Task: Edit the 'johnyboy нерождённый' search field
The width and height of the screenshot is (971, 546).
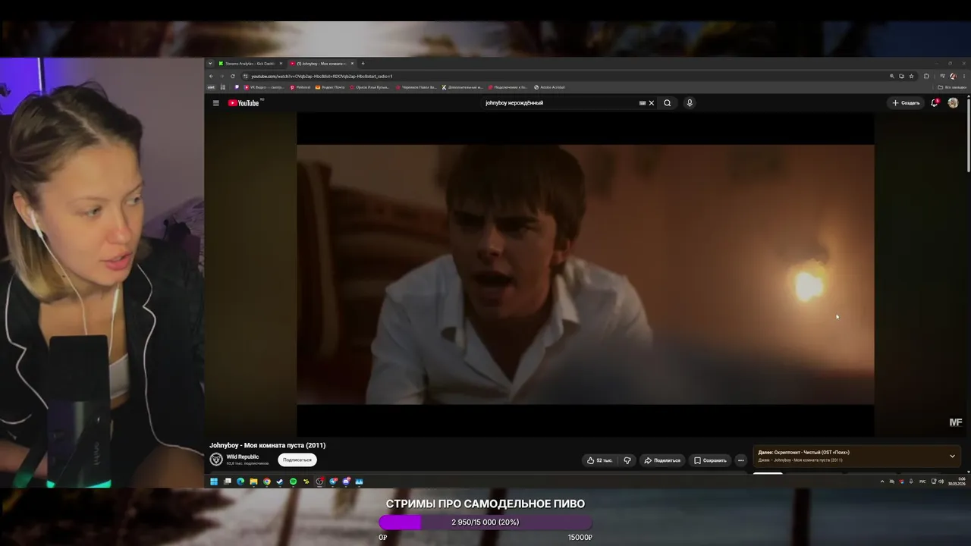Action: [x=561, y=103]
